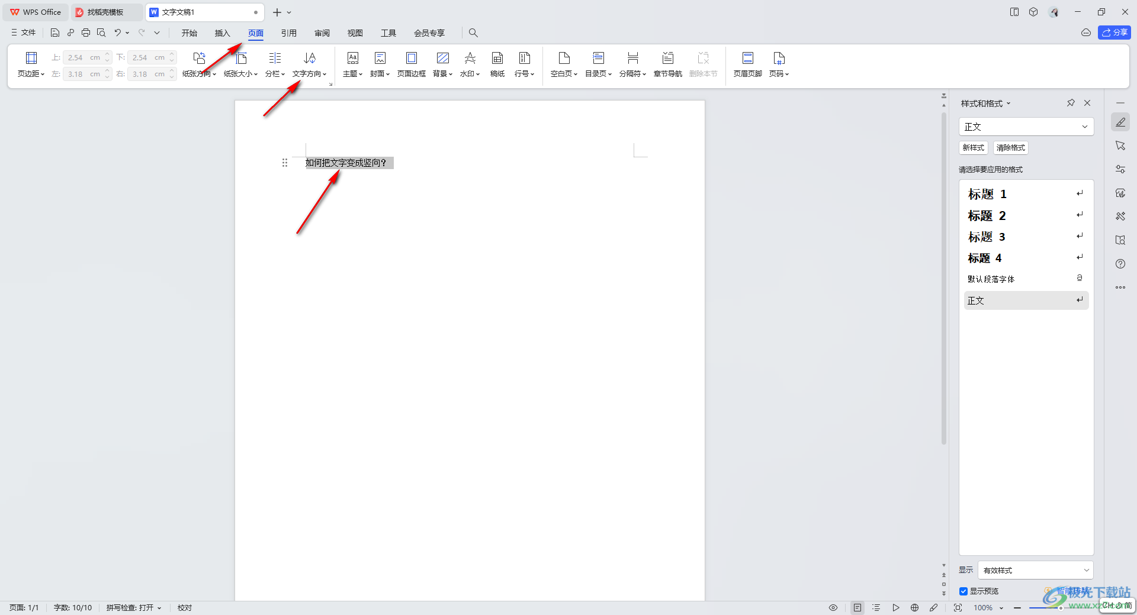Switch to the 工具 (Tools) tab

point(388,33)
